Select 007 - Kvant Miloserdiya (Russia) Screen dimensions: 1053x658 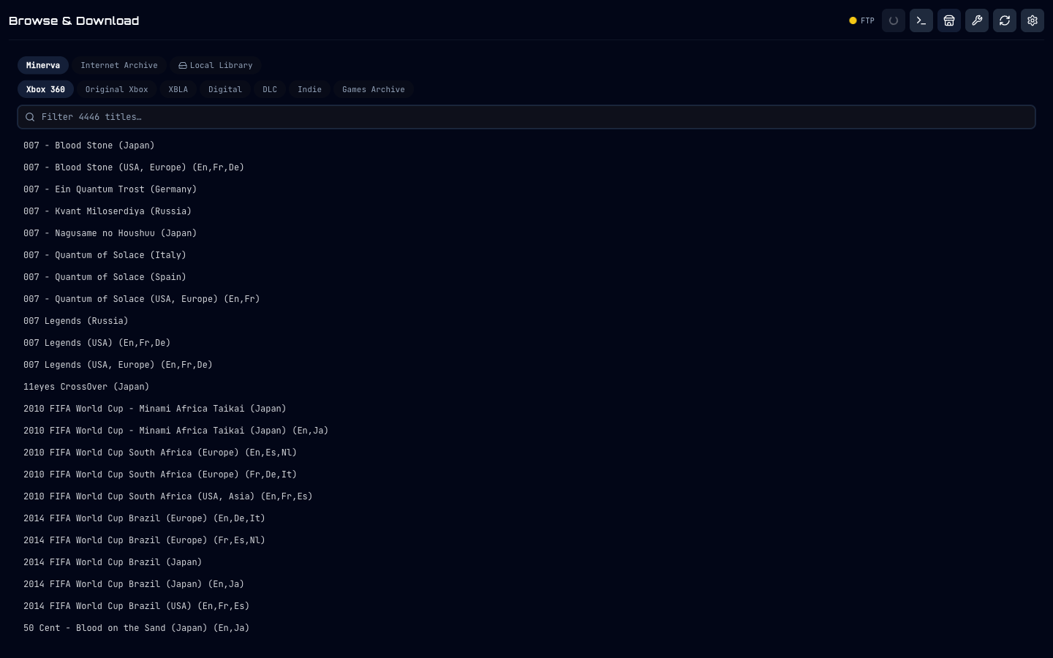coord(526,211)
